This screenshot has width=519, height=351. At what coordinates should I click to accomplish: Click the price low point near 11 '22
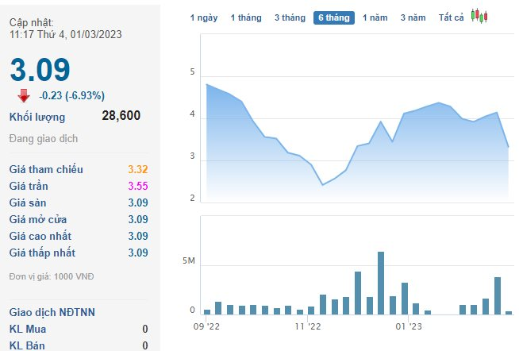click(323, 185)
